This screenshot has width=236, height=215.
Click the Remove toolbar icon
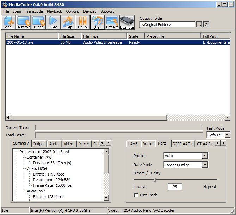point(24,22)
